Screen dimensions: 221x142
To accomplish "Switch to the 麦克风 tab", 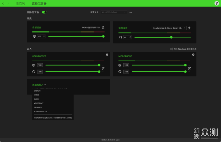I will (x=21, y=3).
